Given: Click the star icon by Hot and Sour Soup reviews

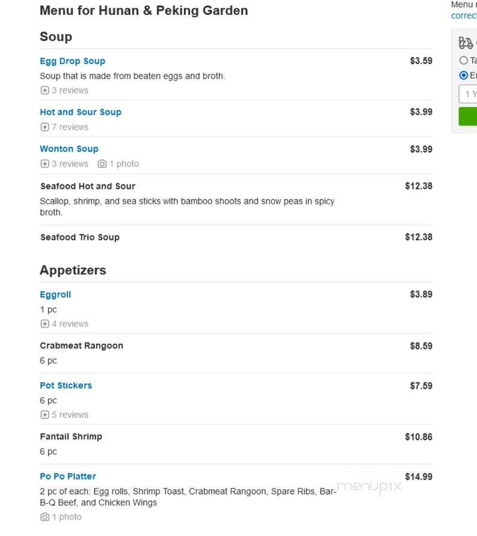Looking at the screenshot, I should (x=45, y=127).
